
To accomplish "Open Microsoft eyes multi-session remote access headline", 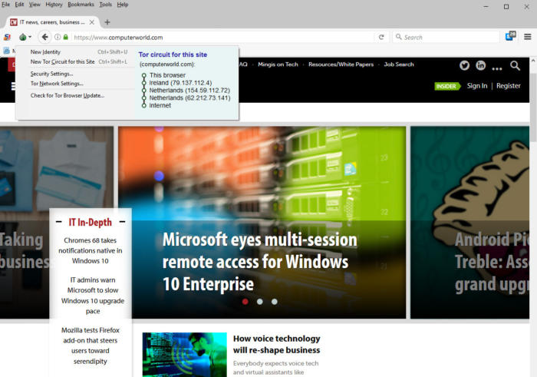I will coord(259,262).
